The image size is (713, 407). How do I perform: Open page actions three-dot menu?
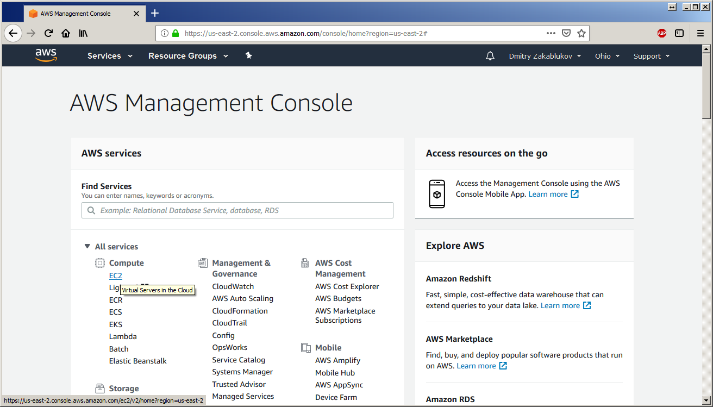point(551,33)
